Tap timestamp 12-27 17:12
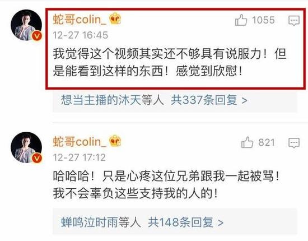 (x=79, y=157)
